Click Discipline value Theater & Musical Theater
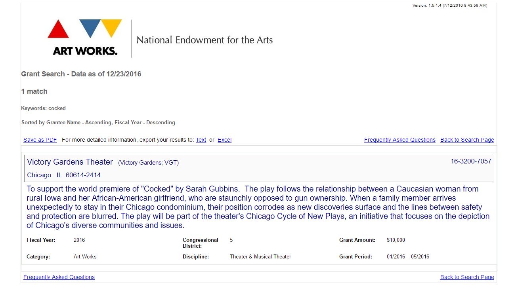516x300 pixels. [x=260, y=256]
